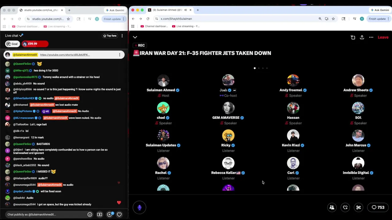
Task: Click the plus-circle icon with badge in chat
Action: 110,215
